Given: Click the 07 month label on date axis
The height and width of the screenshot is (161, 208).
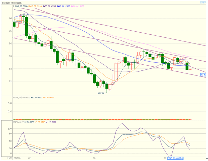Looking at the screenshot, I should [29, 158].
